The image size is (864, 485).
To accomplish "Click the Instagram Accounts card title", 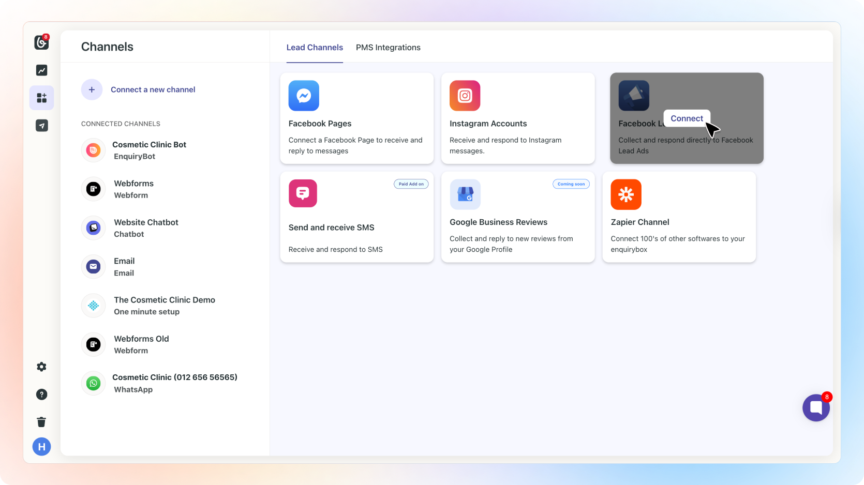I will click(488, 124).
